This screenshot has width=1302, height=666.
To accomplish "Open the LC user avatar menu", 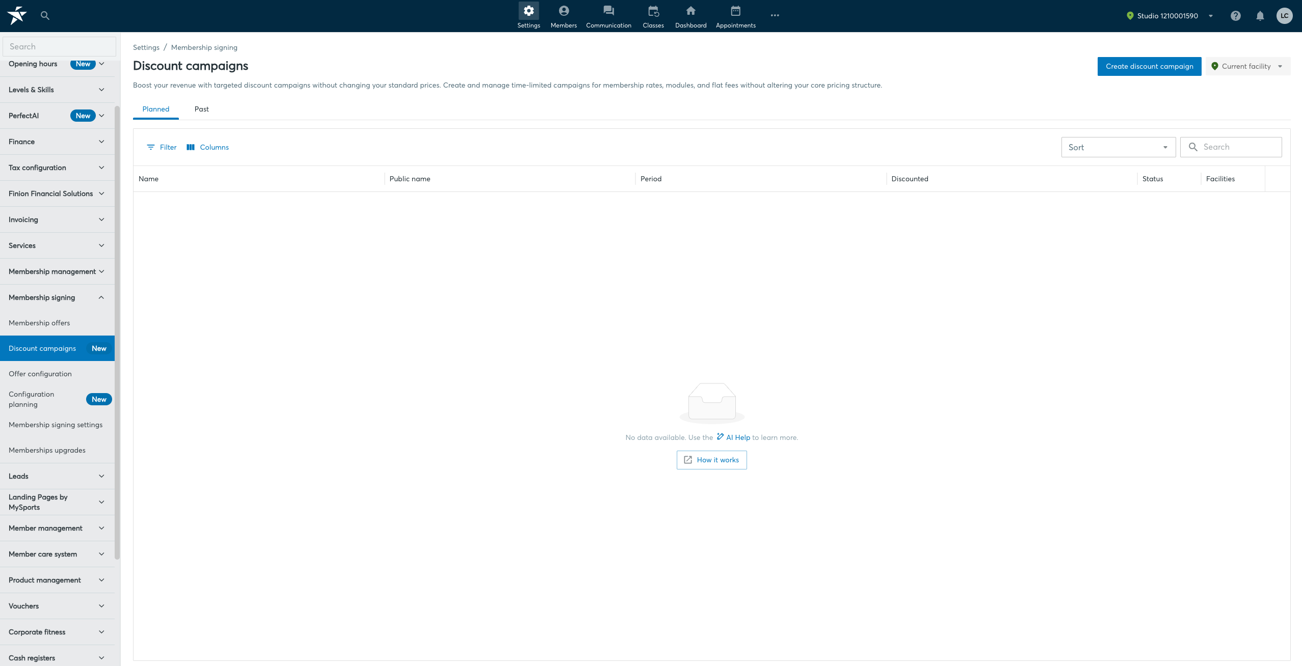I will (1284, 16).
